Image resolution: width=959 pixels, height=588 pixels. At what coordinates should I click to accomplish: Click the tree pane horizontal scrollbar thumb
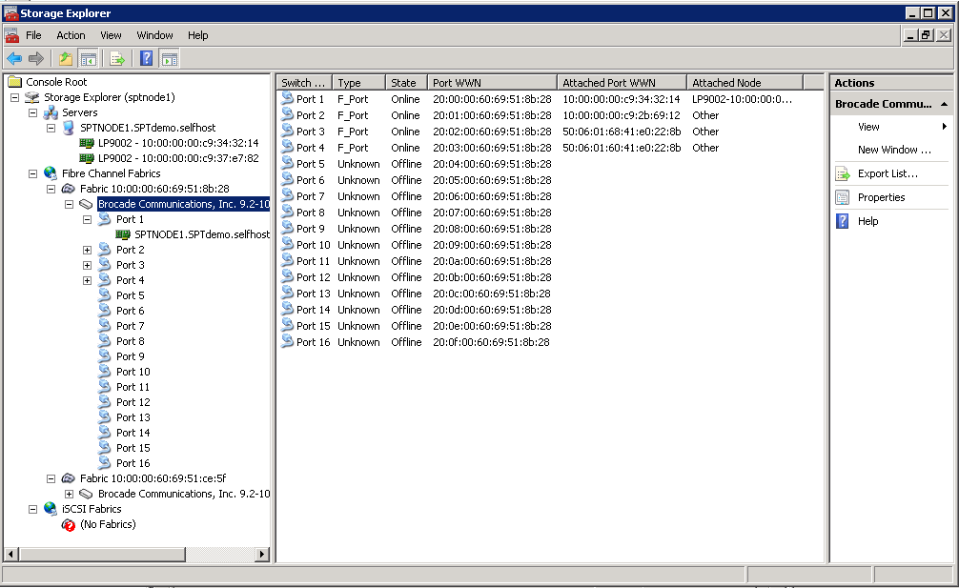click(102, 555)
